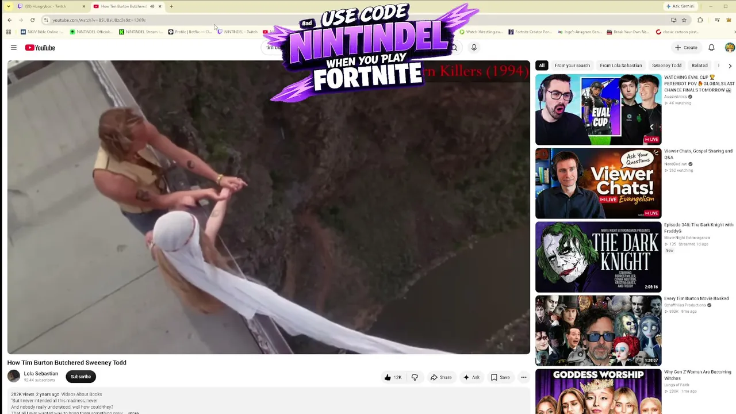The height and width of the screenshot is (414, 736).
Task: Save the video to a playlist
Action: point(500,377)
